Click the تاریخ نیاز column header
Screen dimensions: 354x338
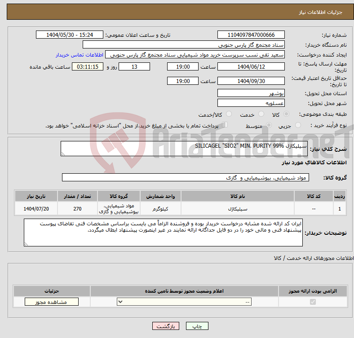(x=36, y=196)
